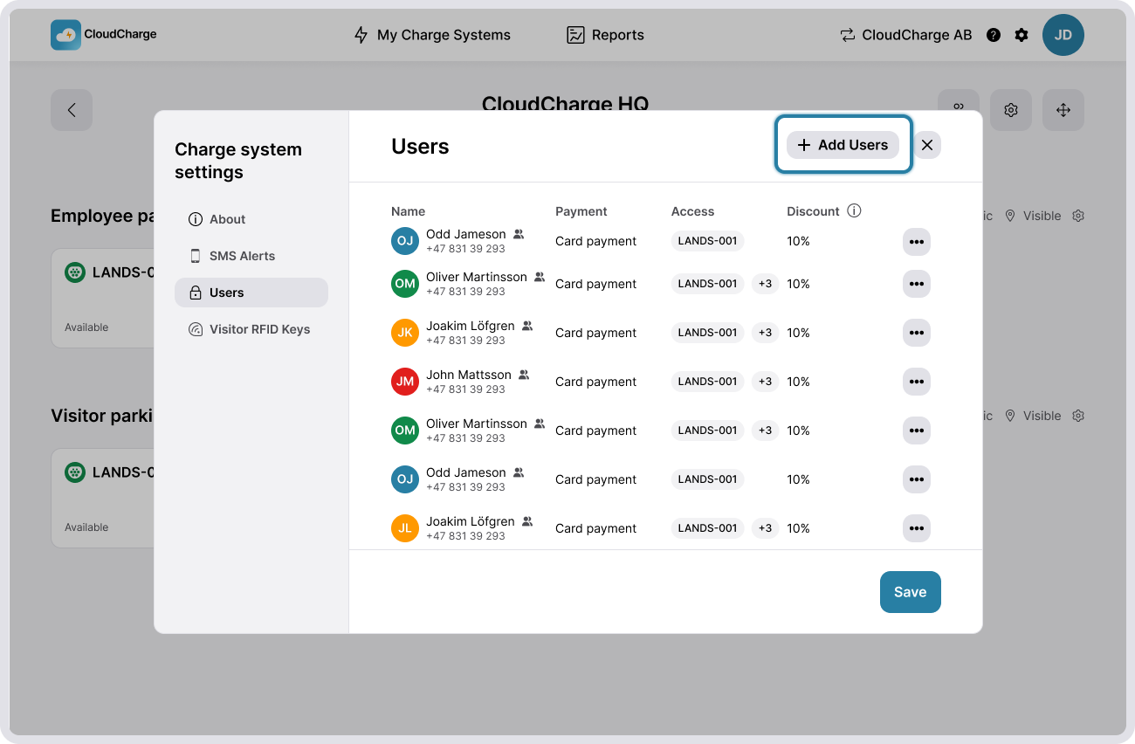
Task: Expand +3 access badge in the JK row
Action: (x=765, y=333)
